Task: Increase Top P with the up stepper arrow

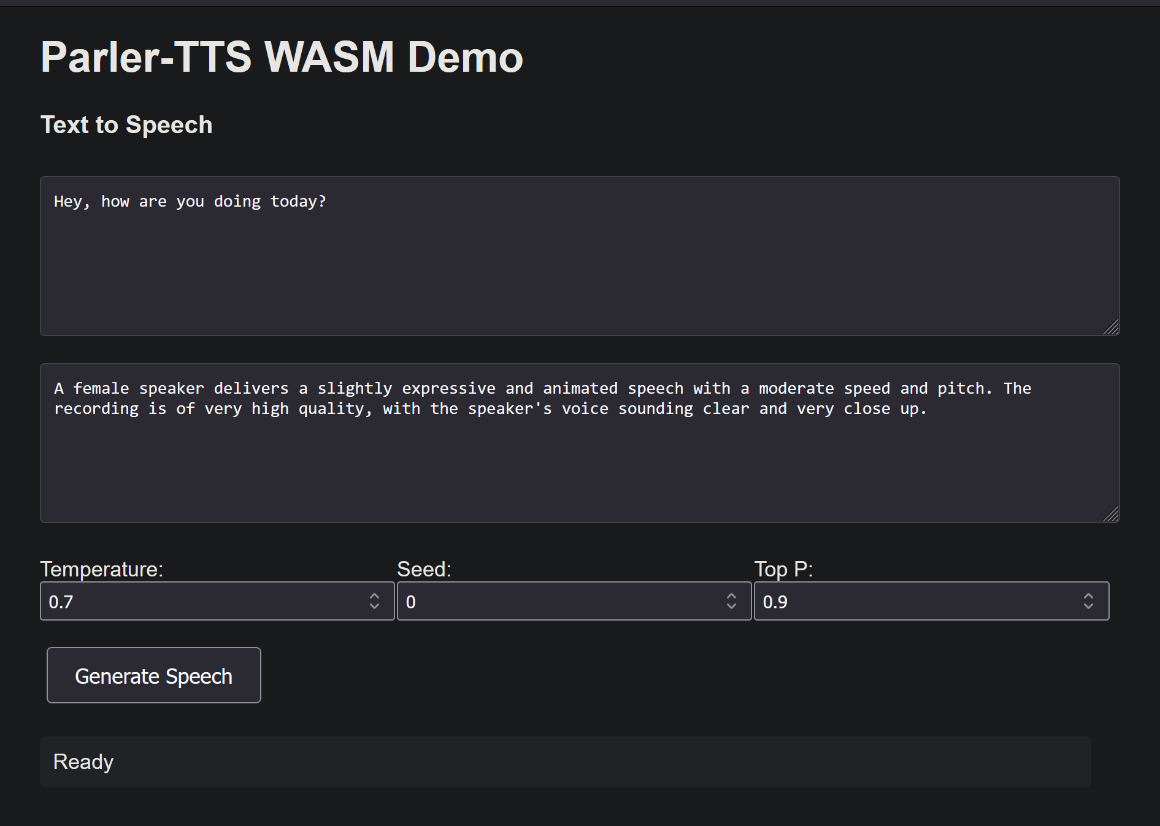Action: point(1088,595)
